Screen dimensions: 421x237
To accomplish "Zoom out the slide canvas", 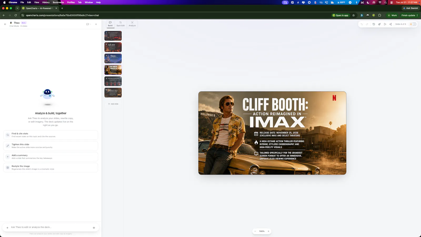I will tap(255, 231).
